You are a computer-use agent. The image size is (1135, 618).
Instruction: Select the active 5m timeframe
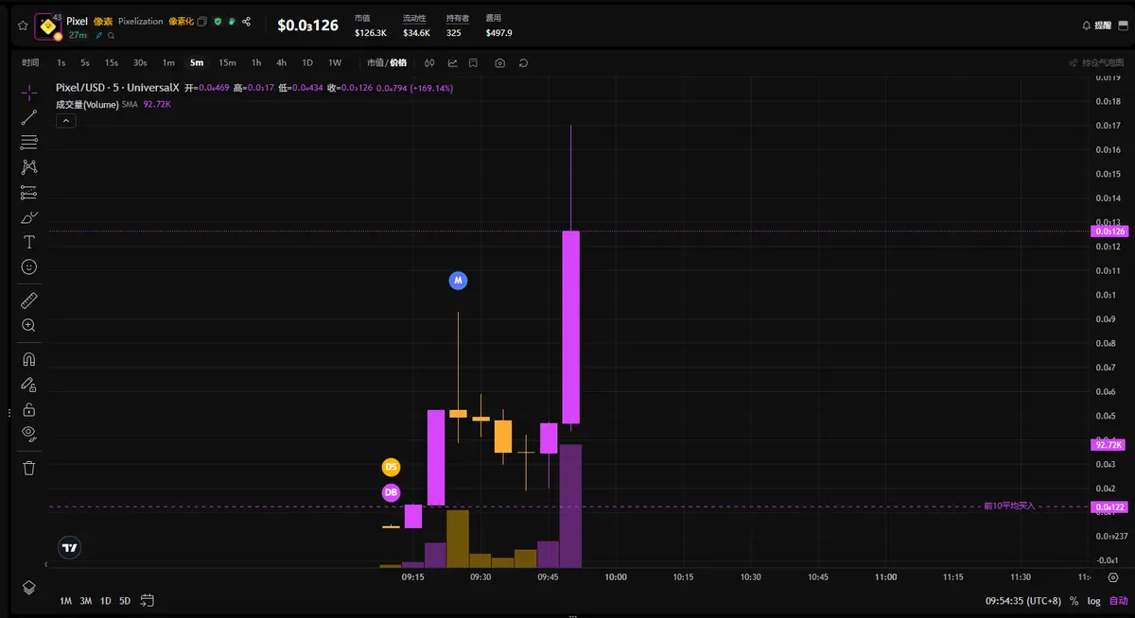point(197,62)
